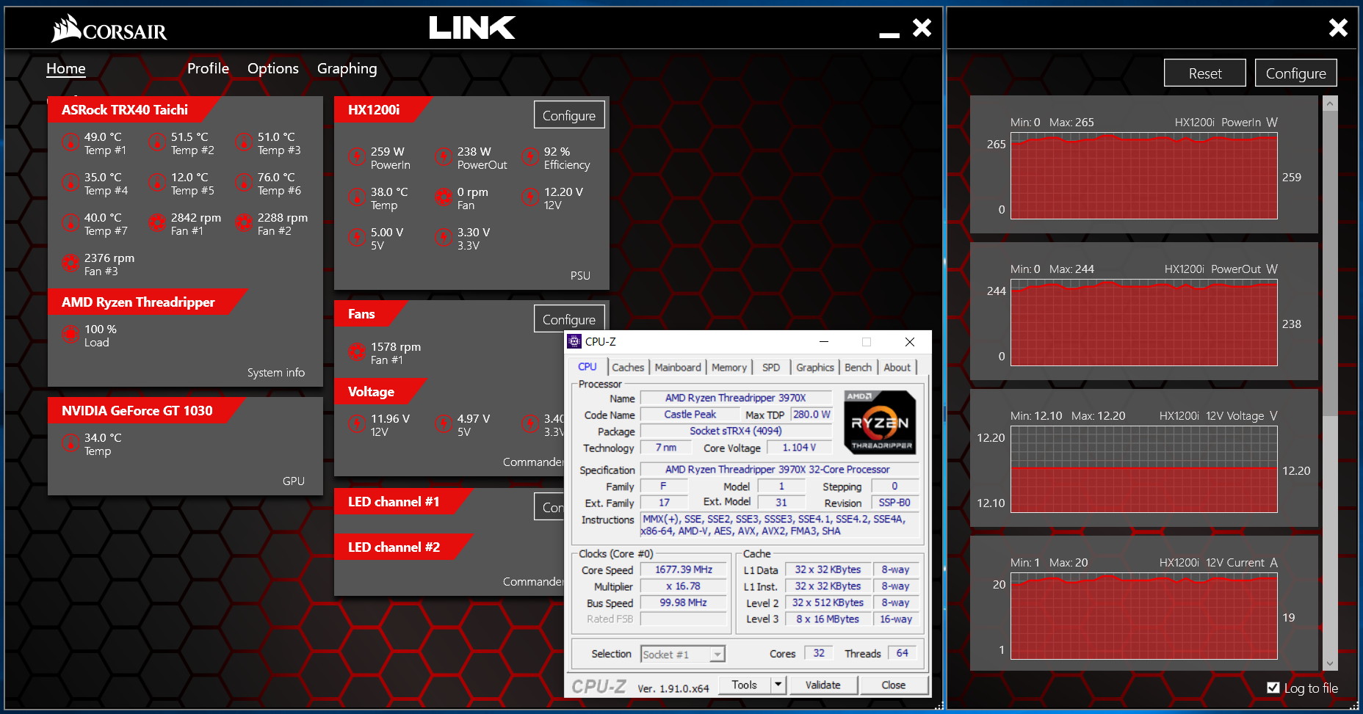
Task: Click the CPU-Z title bar icon
Action: pyautogui.click(x=575, y=341)
